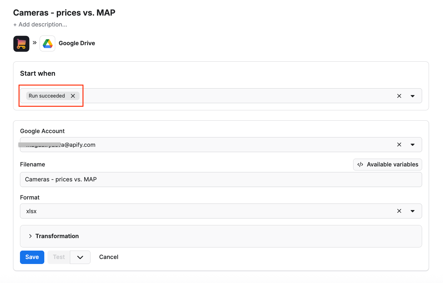This screenshot has width=443, height=283.
Task: Remove the Run succeeded tag
Action: tap(73, 96)
